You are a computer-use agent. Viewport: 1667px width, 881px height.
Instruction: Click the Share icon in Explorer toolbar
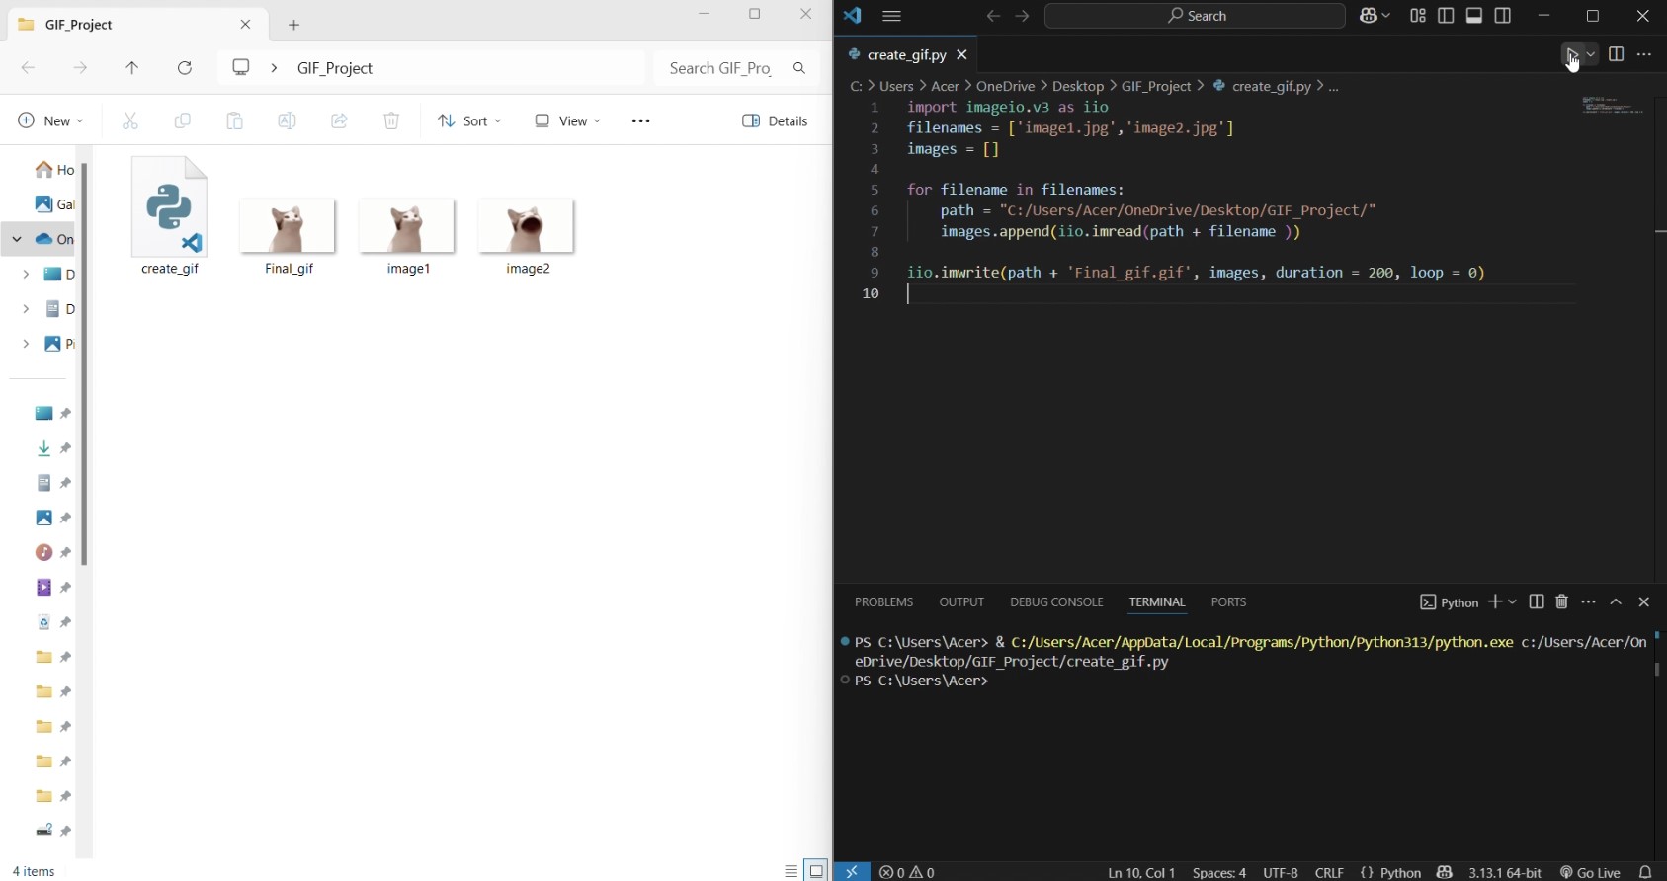(339, 120)
